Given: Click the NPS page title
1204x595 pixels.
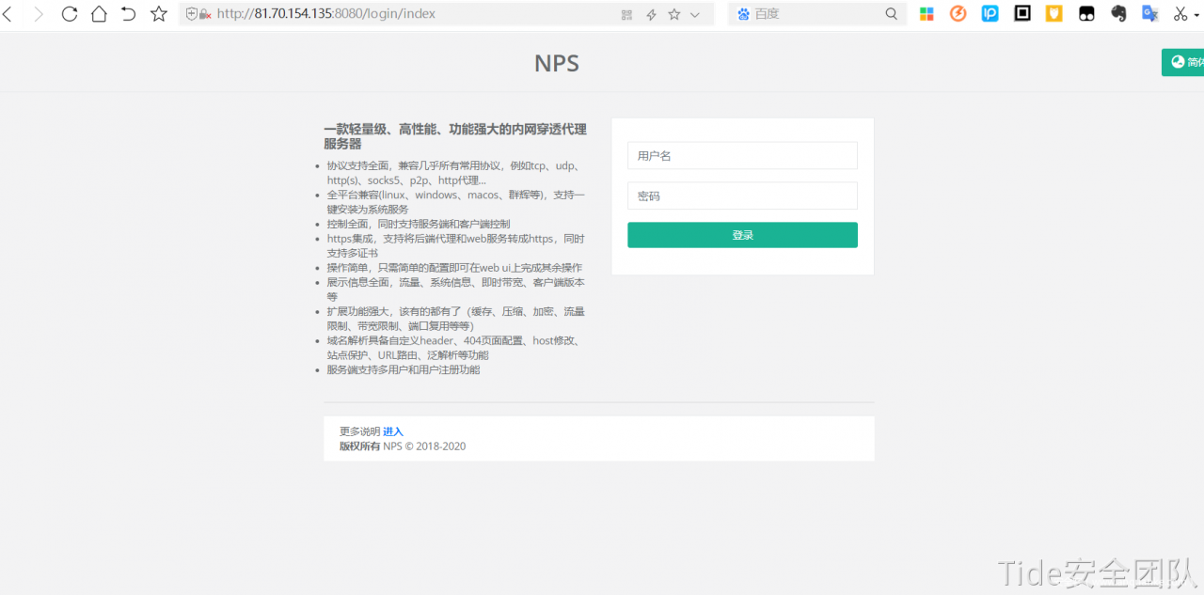Looking at the screenshot, I should click(556, 63).
